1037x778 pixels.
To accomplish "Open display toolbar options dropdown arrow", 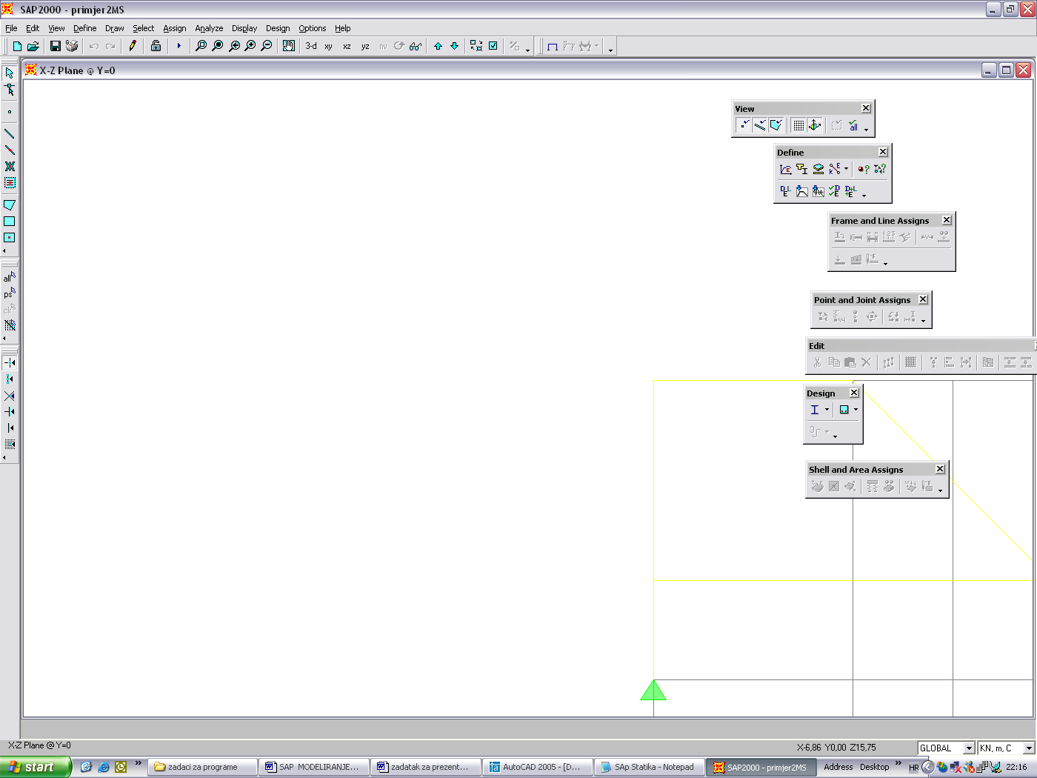I will pos(610,50).
